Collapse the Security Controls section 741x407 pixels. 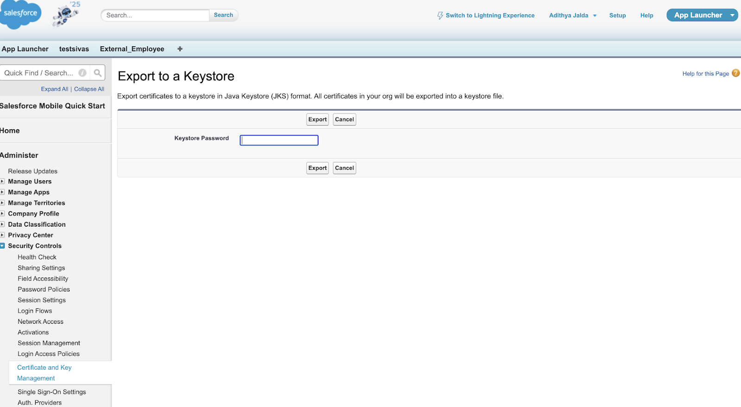[3, 246]
